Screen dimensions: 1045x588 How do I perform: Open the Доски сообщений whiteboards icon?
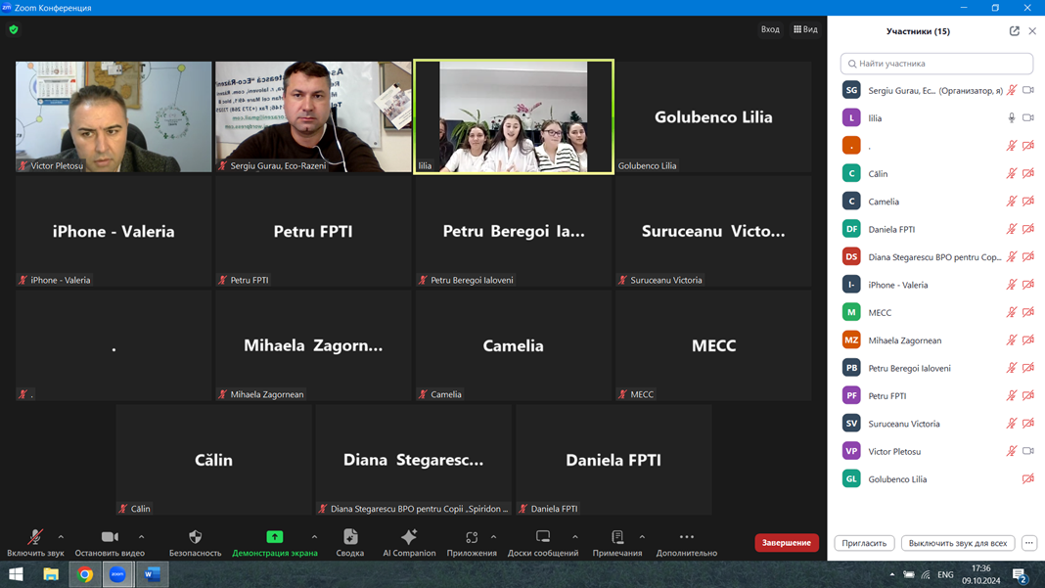[x=542, y=537]
